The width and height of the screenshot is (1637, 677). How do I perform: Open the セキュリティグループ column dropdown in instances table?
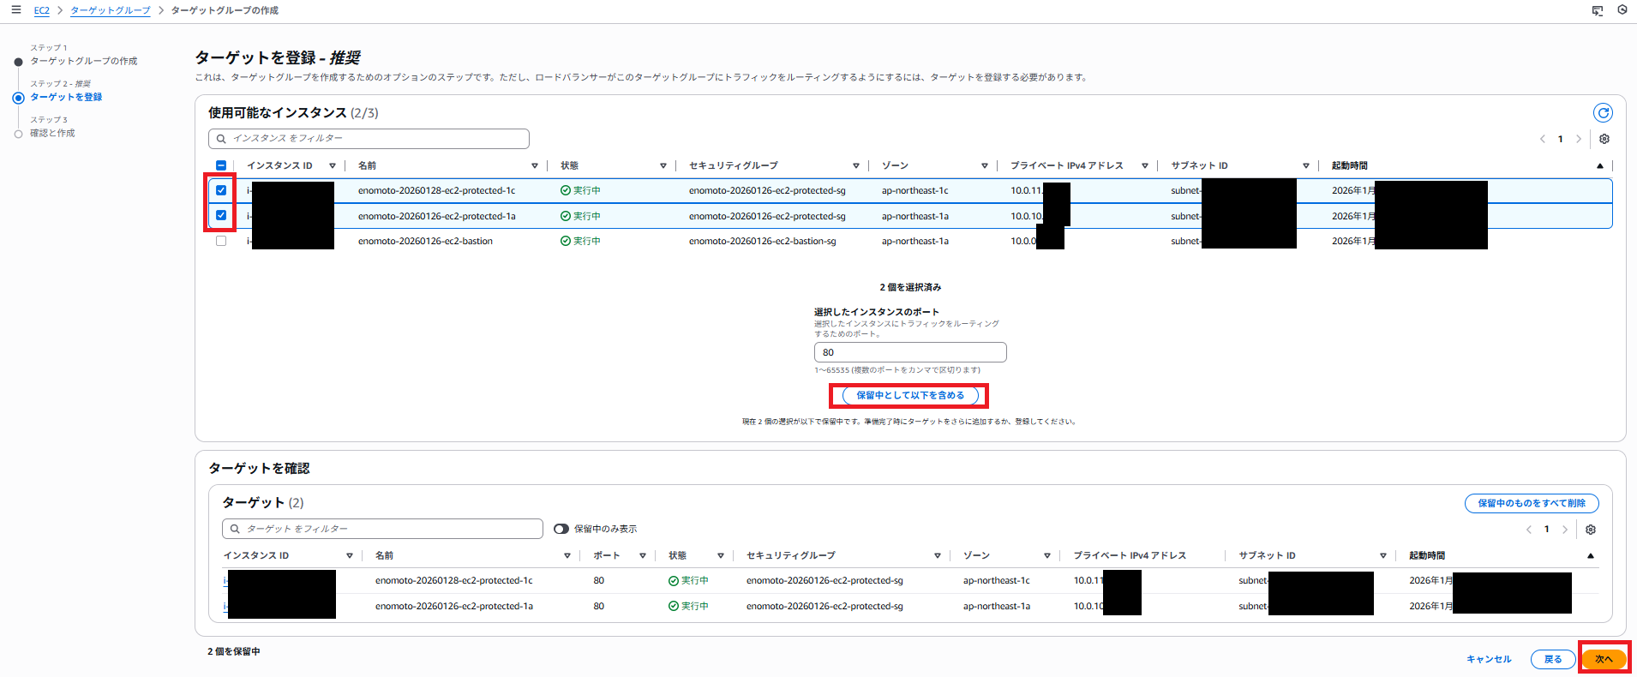pyautogui.click(x=855, y=165)
